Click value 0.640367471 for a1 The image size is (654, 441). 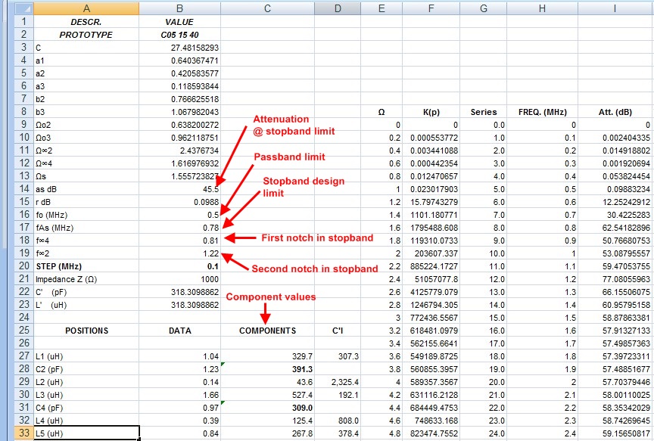[179, 61]
